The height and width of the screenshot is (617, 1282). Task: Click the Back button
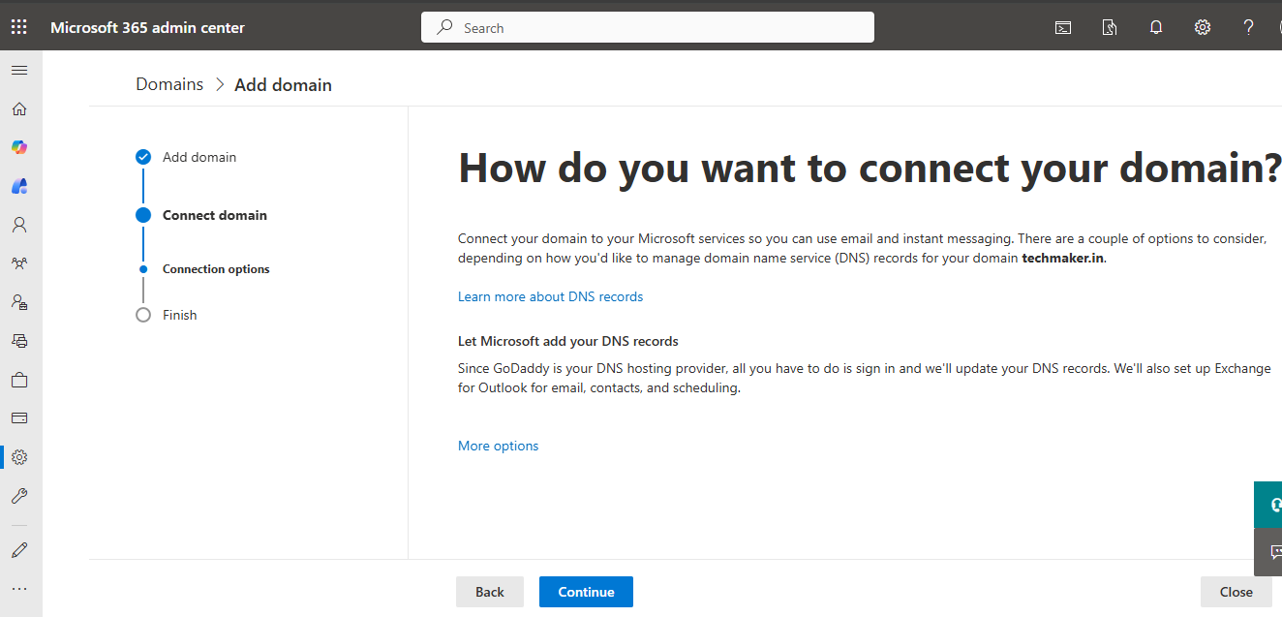490,592
